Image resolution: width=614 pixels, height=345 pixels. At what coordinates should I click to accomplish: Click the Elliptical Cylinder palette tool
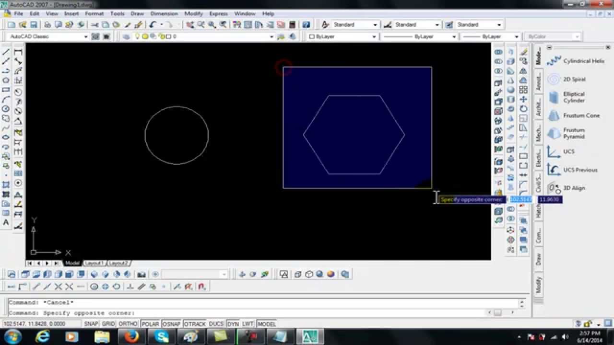click(x=554, y=97)
